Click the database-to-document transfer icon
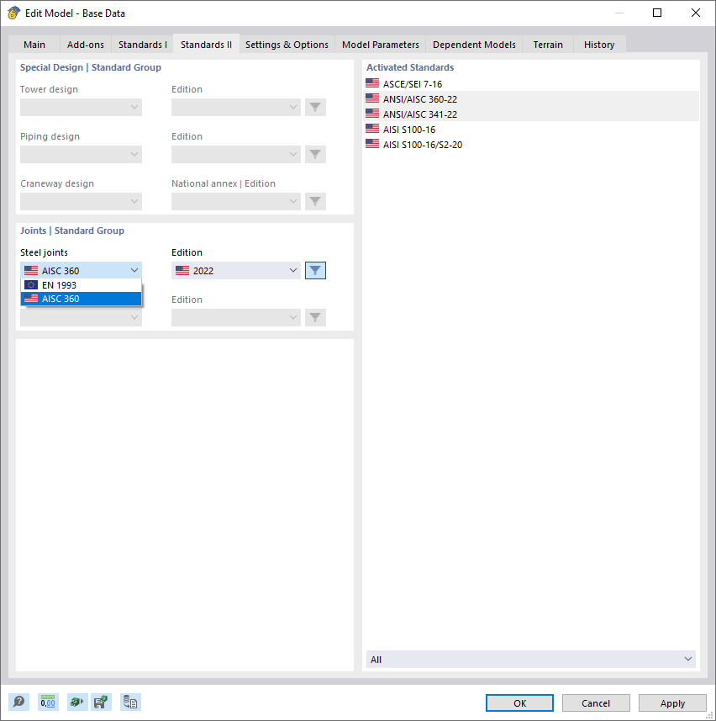This screenshot has height=721, width=716. click(x=130, y=702)
